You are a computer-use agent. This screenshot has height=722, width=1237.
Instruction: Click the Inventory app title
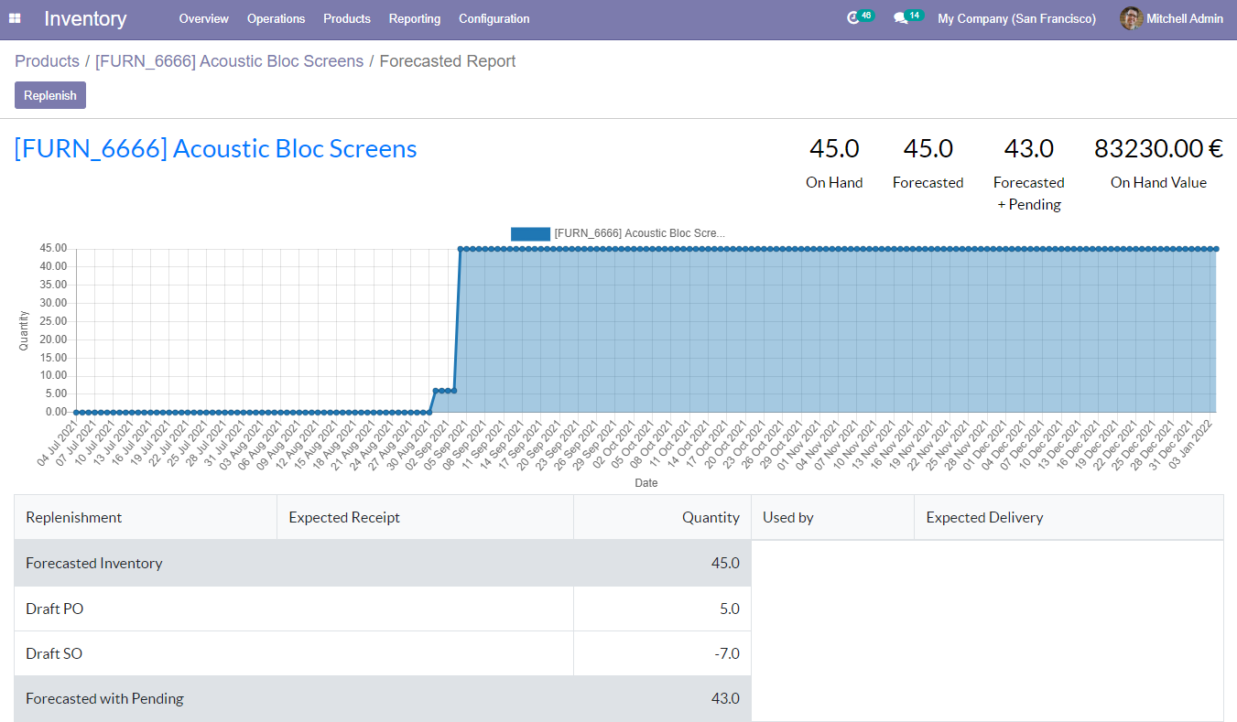85,18
